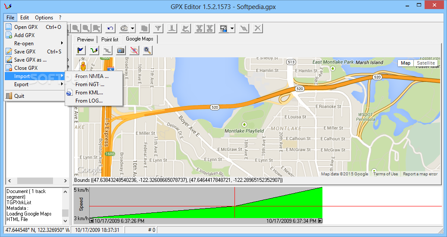Switch map to Map view
The width and height of the screenshot is (447, 237).
405,63
